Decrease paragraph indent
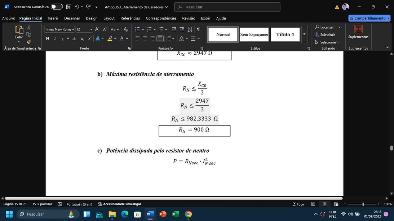 click(174, 29)
